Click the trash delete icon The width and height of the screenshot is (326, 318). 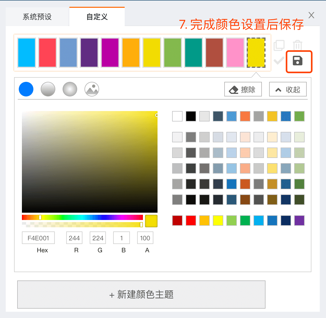pos(298,45)
